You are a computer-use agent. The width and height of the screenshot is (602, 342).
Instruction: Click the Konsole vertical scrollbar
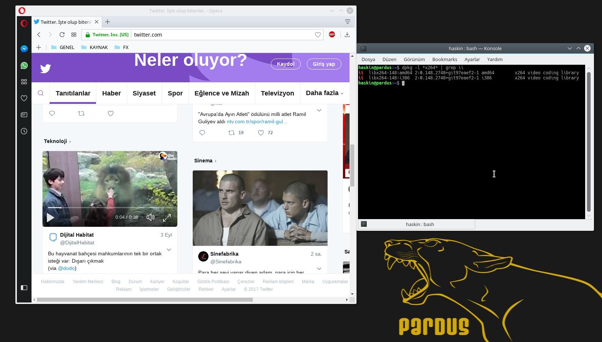click(589, 142)
